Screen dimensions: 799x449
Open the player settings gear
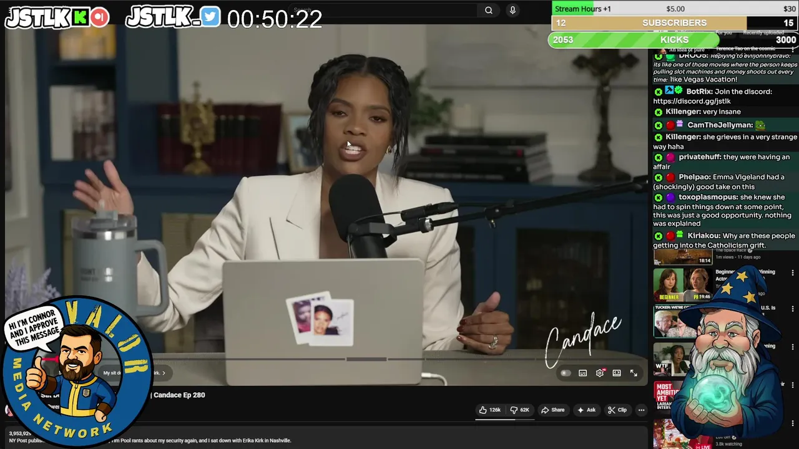[x=600, y=373]
